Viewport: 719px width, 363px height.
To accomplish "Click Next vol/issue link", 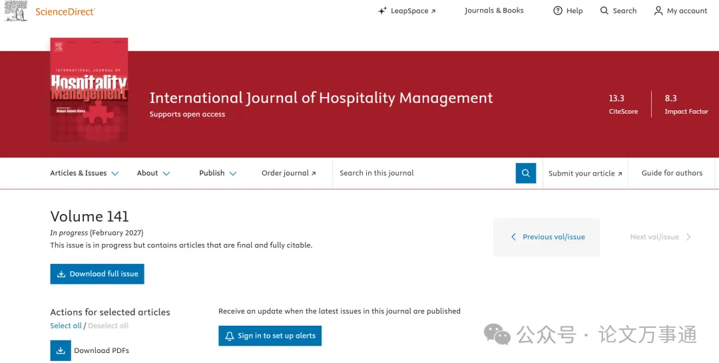I will click(660, 237).
